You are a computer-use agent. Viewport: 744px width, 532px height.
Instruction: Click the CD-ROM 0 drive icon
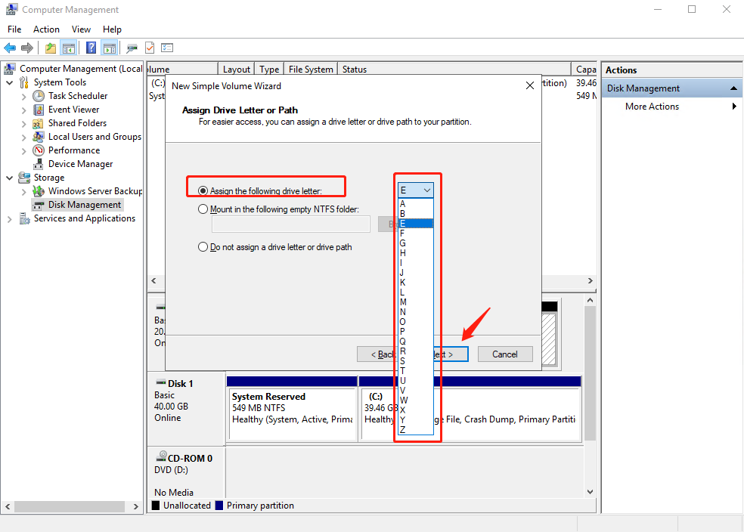161,456
